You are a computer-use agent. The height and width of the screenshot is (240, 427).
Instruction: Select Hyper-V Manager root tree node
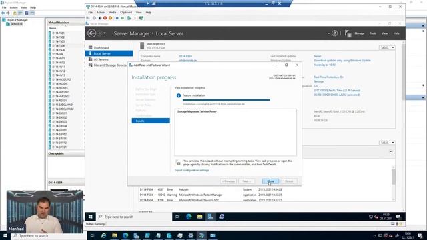coord(15,20)
